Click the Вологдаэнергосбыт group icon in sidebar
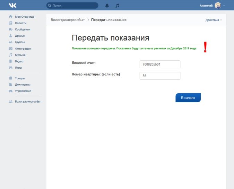This screenshot has width=234, height=189. point(11,102)
